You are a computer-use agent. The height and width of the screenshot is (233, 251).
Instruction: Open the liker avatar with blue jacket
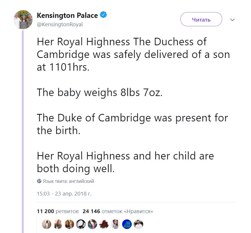point(93,224)
